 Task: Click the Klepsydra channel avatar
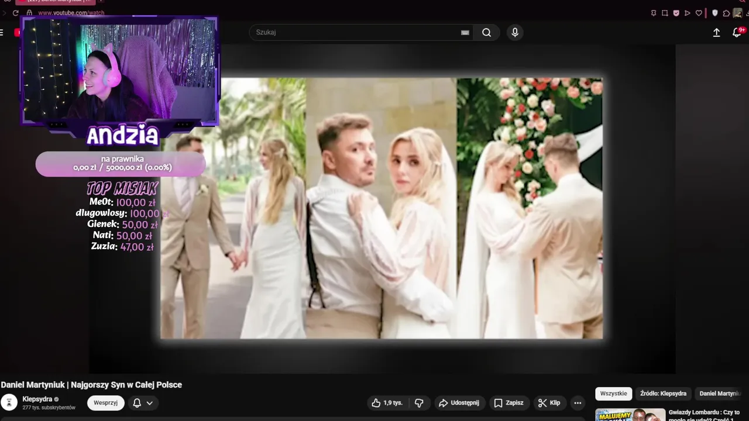pos(9,402)
